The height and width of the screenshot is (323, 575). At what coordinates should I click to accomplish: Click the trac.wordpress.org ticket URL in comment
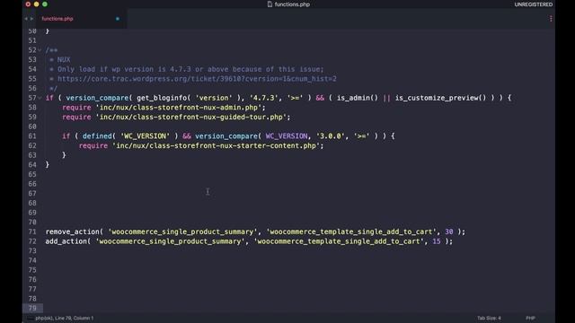point(197,79)
